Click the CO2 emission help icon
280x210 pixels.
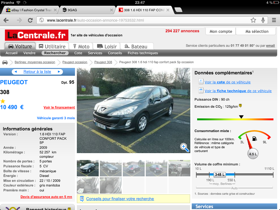[x=240, y=106]
